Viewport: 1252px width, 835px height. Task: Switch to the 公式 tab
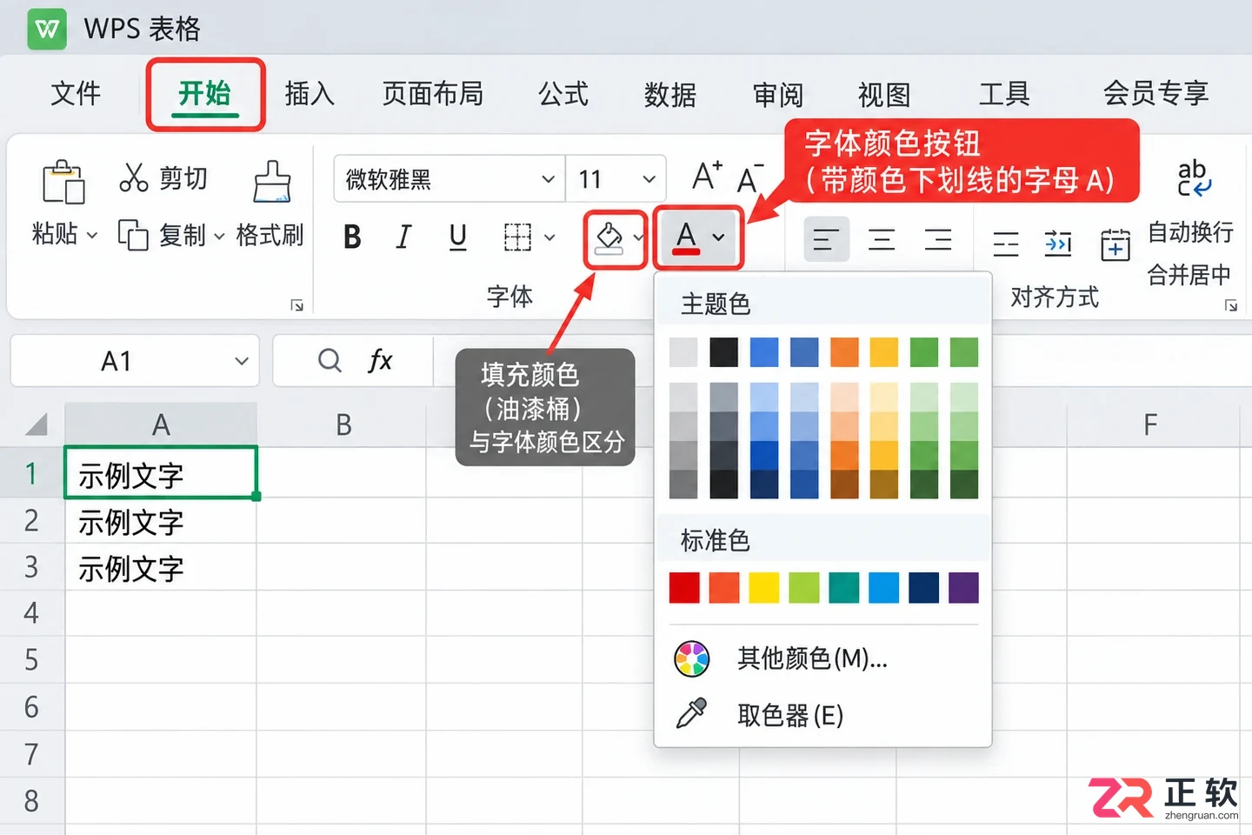[563, 93]
